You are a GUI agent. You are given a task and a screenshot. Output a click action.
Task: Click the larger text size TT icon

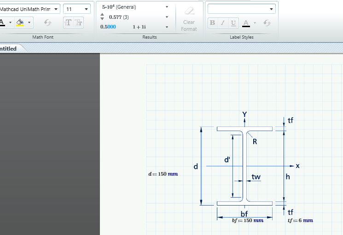(x=68, y=23)
